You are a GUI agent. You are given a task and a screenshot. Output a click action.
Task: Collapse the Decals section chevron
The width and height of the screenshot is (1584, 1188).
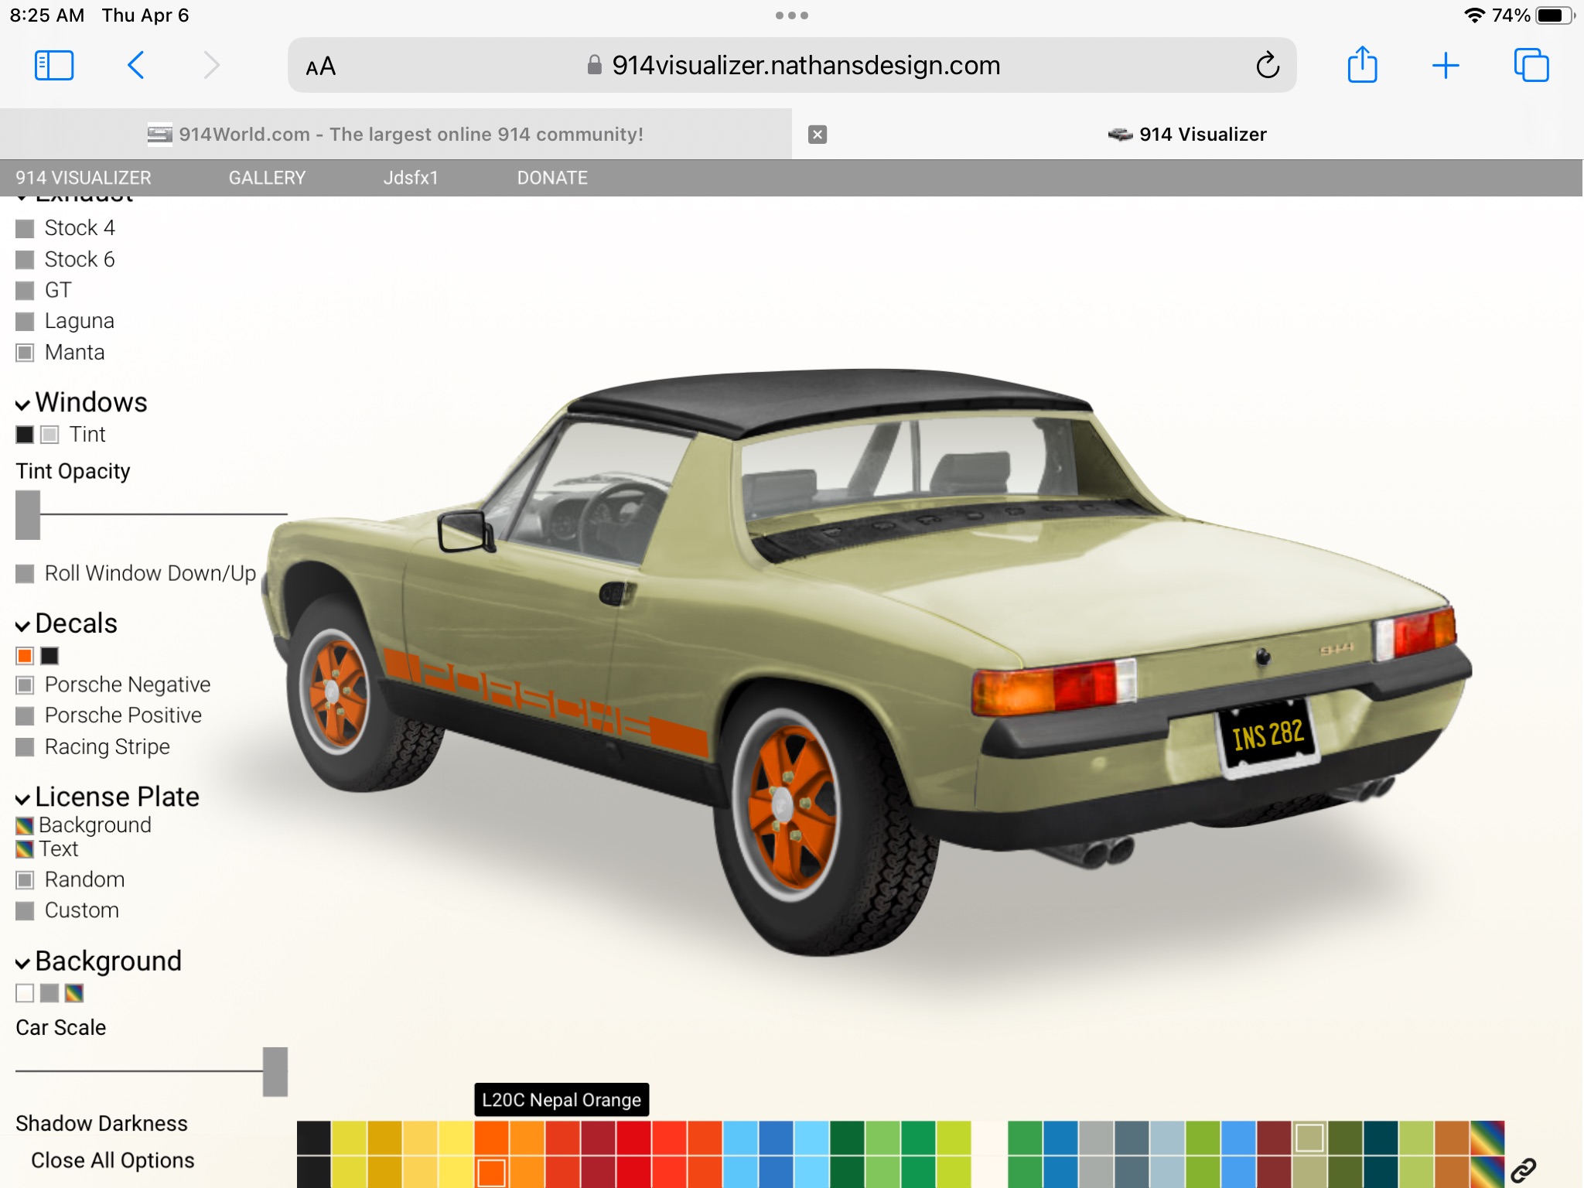(22, 625)
